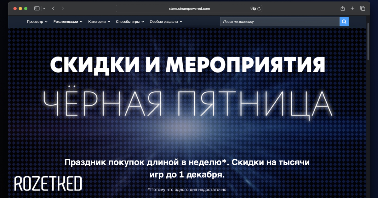Open the Share icon in the Safari toolbar
The image size is (378, 198).
[343, 8]
